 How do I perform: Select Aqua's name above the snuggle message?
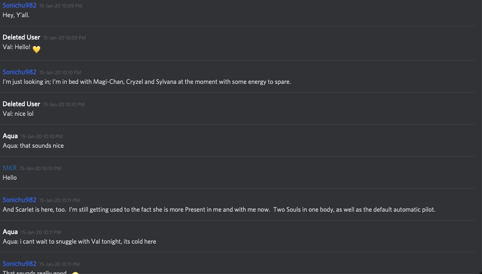click(x=10, y=232)
